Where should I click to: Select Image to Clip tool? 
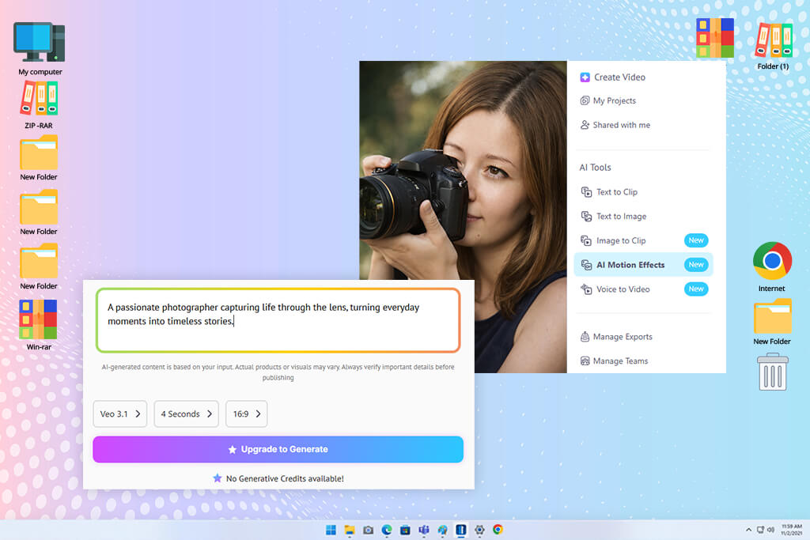click(x=643, y=240)
